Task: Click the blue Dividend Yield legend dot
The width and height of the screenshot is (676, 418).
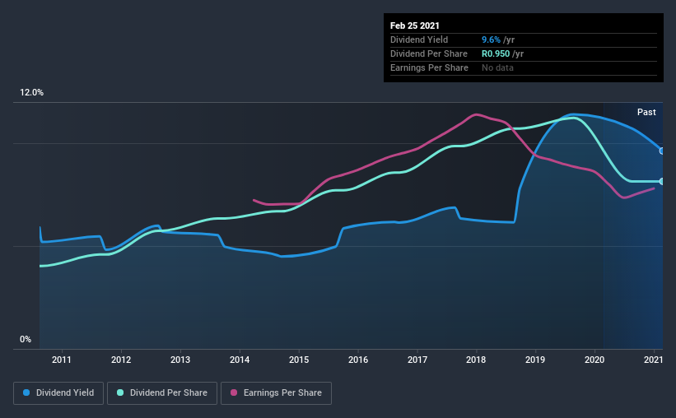Action: [x=26, y=392]
